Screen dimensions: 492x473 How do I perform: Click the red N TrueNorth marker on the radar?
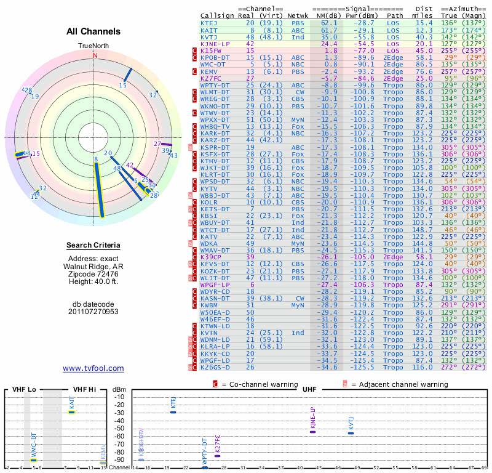point(95,55)
